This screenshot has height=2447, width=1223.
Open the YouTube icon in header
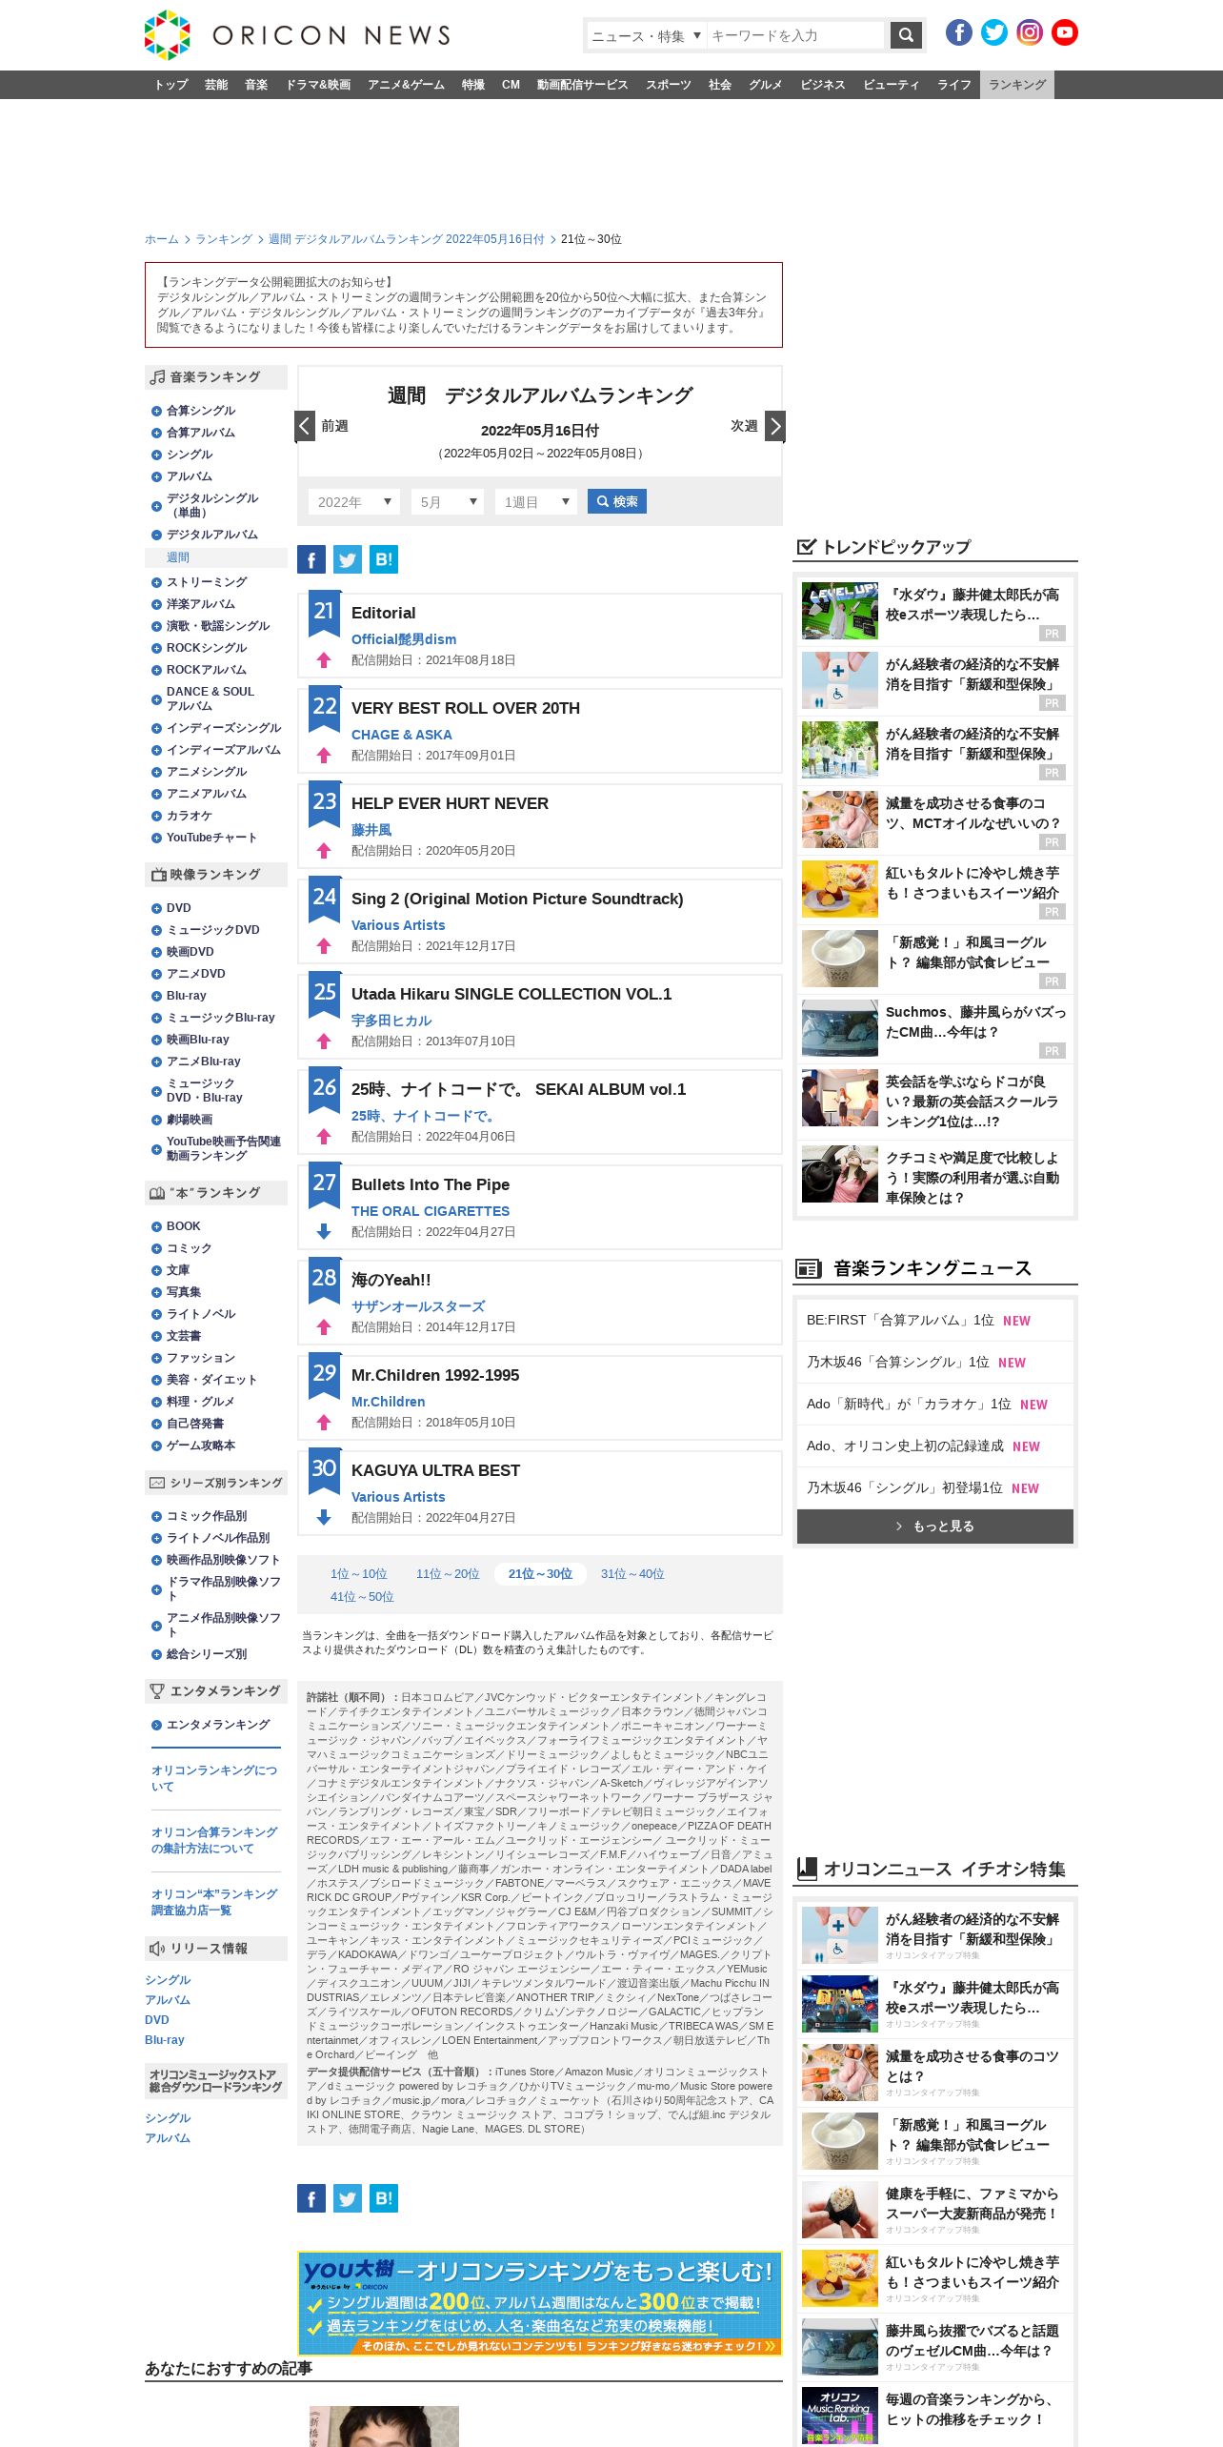click(1064, 32)
